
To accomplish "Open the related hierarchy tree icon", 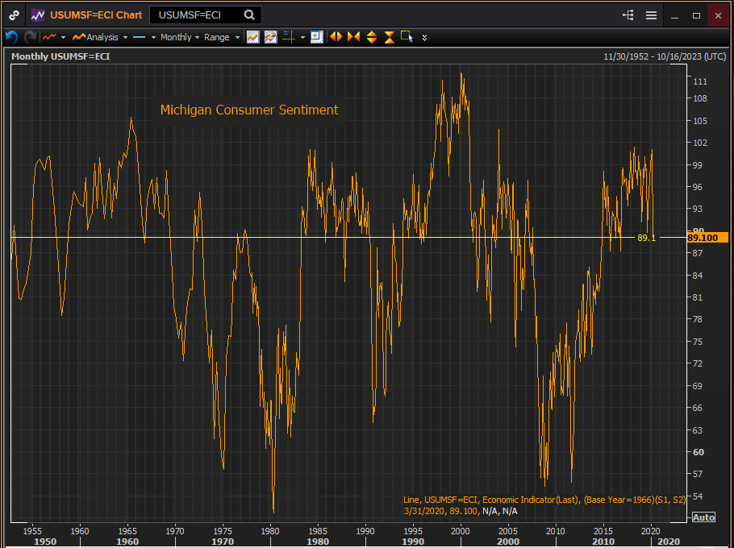I will click(x=628, y=15).
